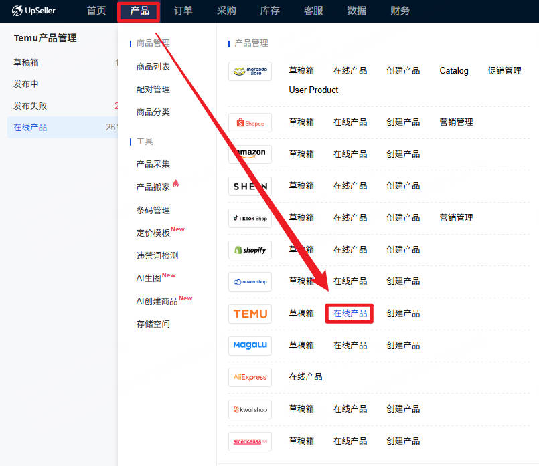This screenshot has height=466, width=539.
Task: Open the 首页 top menu
Action: tap(96, 11)
